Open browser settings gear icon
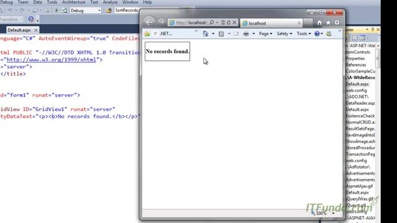The image size is (397, 223). pos(337,22)
